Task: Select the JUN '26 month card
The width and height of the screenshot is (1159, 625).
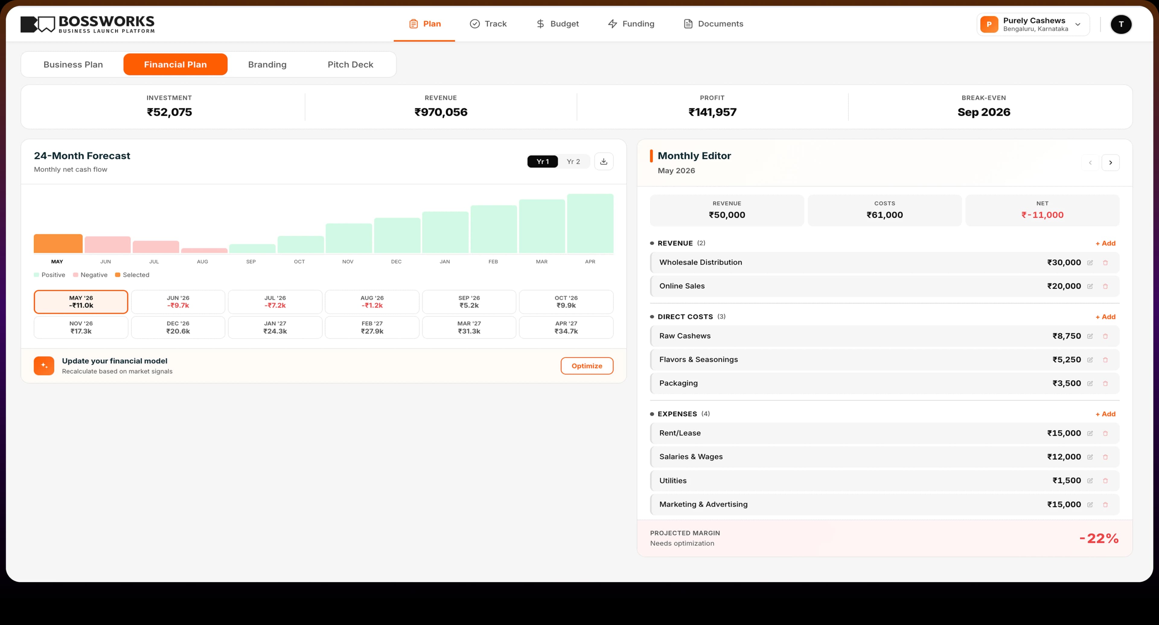Action: pos(178,302)
